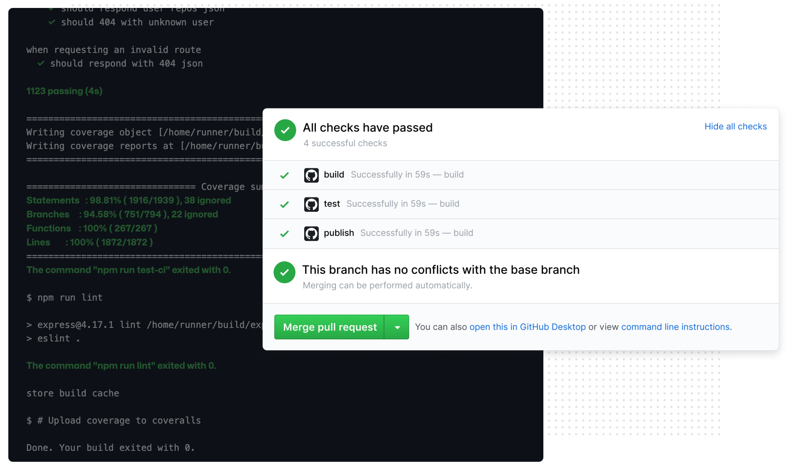Click the Merge pull request button

point(329,327)
